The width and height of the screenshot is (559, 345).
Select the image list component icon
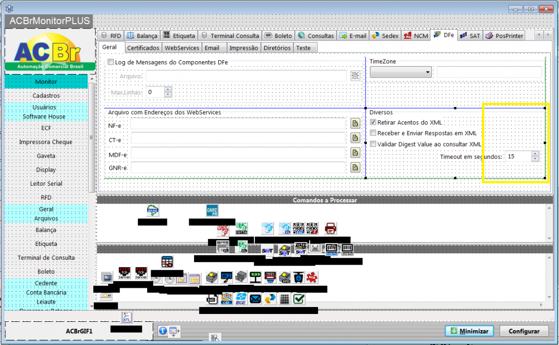click(x=107, y=277)
